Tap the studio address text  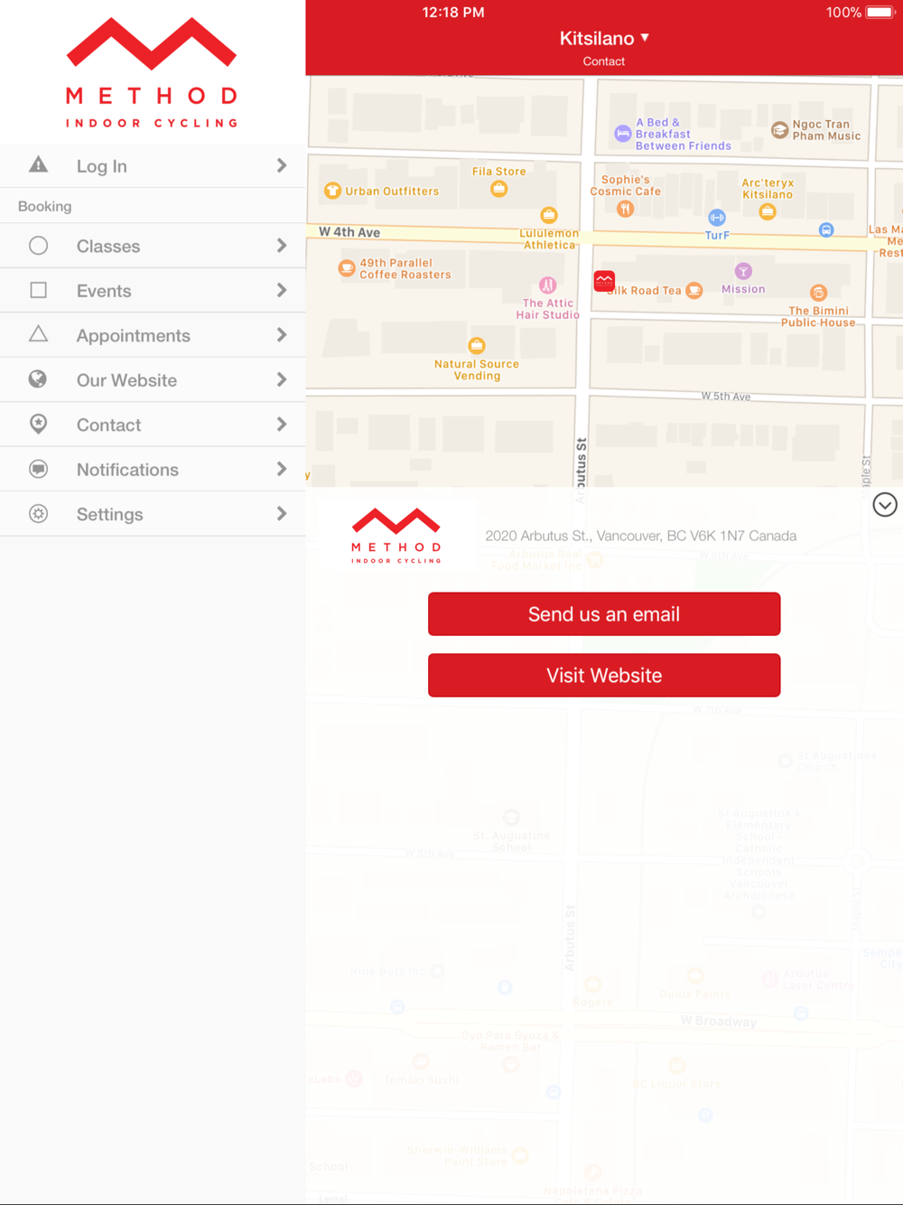click(641, 536)
